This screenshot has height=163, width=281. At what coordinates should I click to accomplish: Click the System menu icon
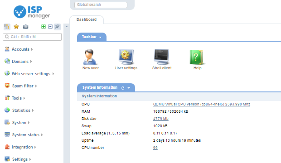click(x=7, y=122)
